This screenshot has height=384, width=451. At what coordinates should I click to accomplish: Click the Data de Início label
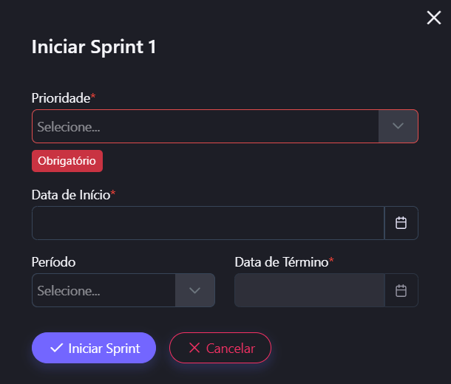(x=71, y=194)
